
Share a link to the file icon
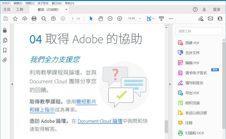point(201,19)
